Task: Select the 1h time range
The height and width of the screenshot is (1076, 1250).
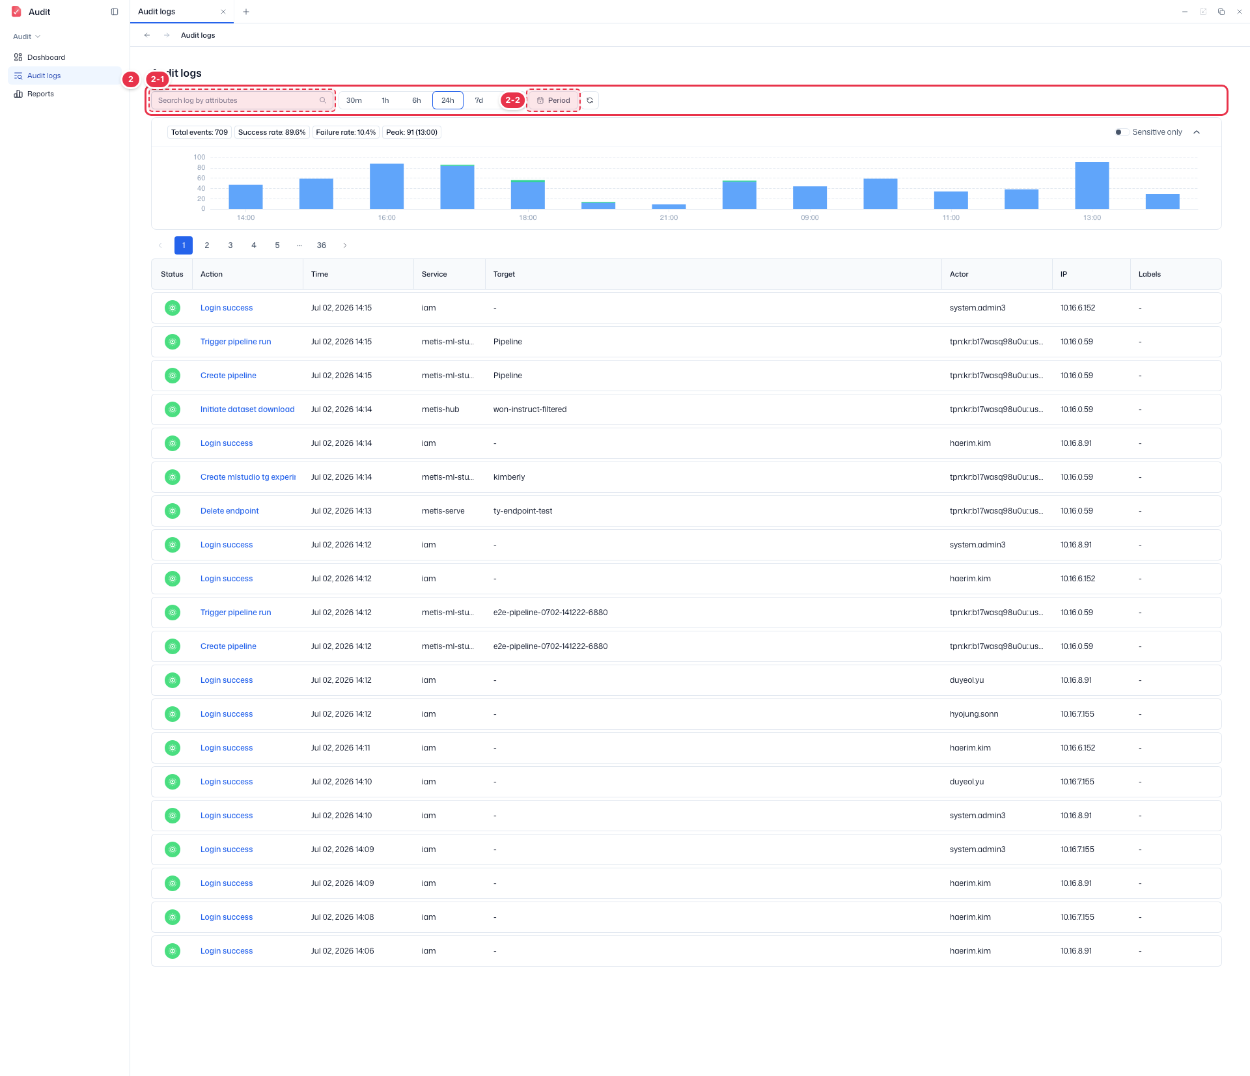Action: tap(385, 100)
